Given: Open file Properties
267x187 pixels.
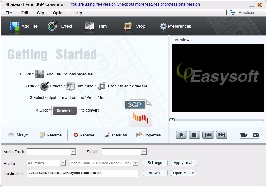Looking at the screenshot, I should click(148, 135).
